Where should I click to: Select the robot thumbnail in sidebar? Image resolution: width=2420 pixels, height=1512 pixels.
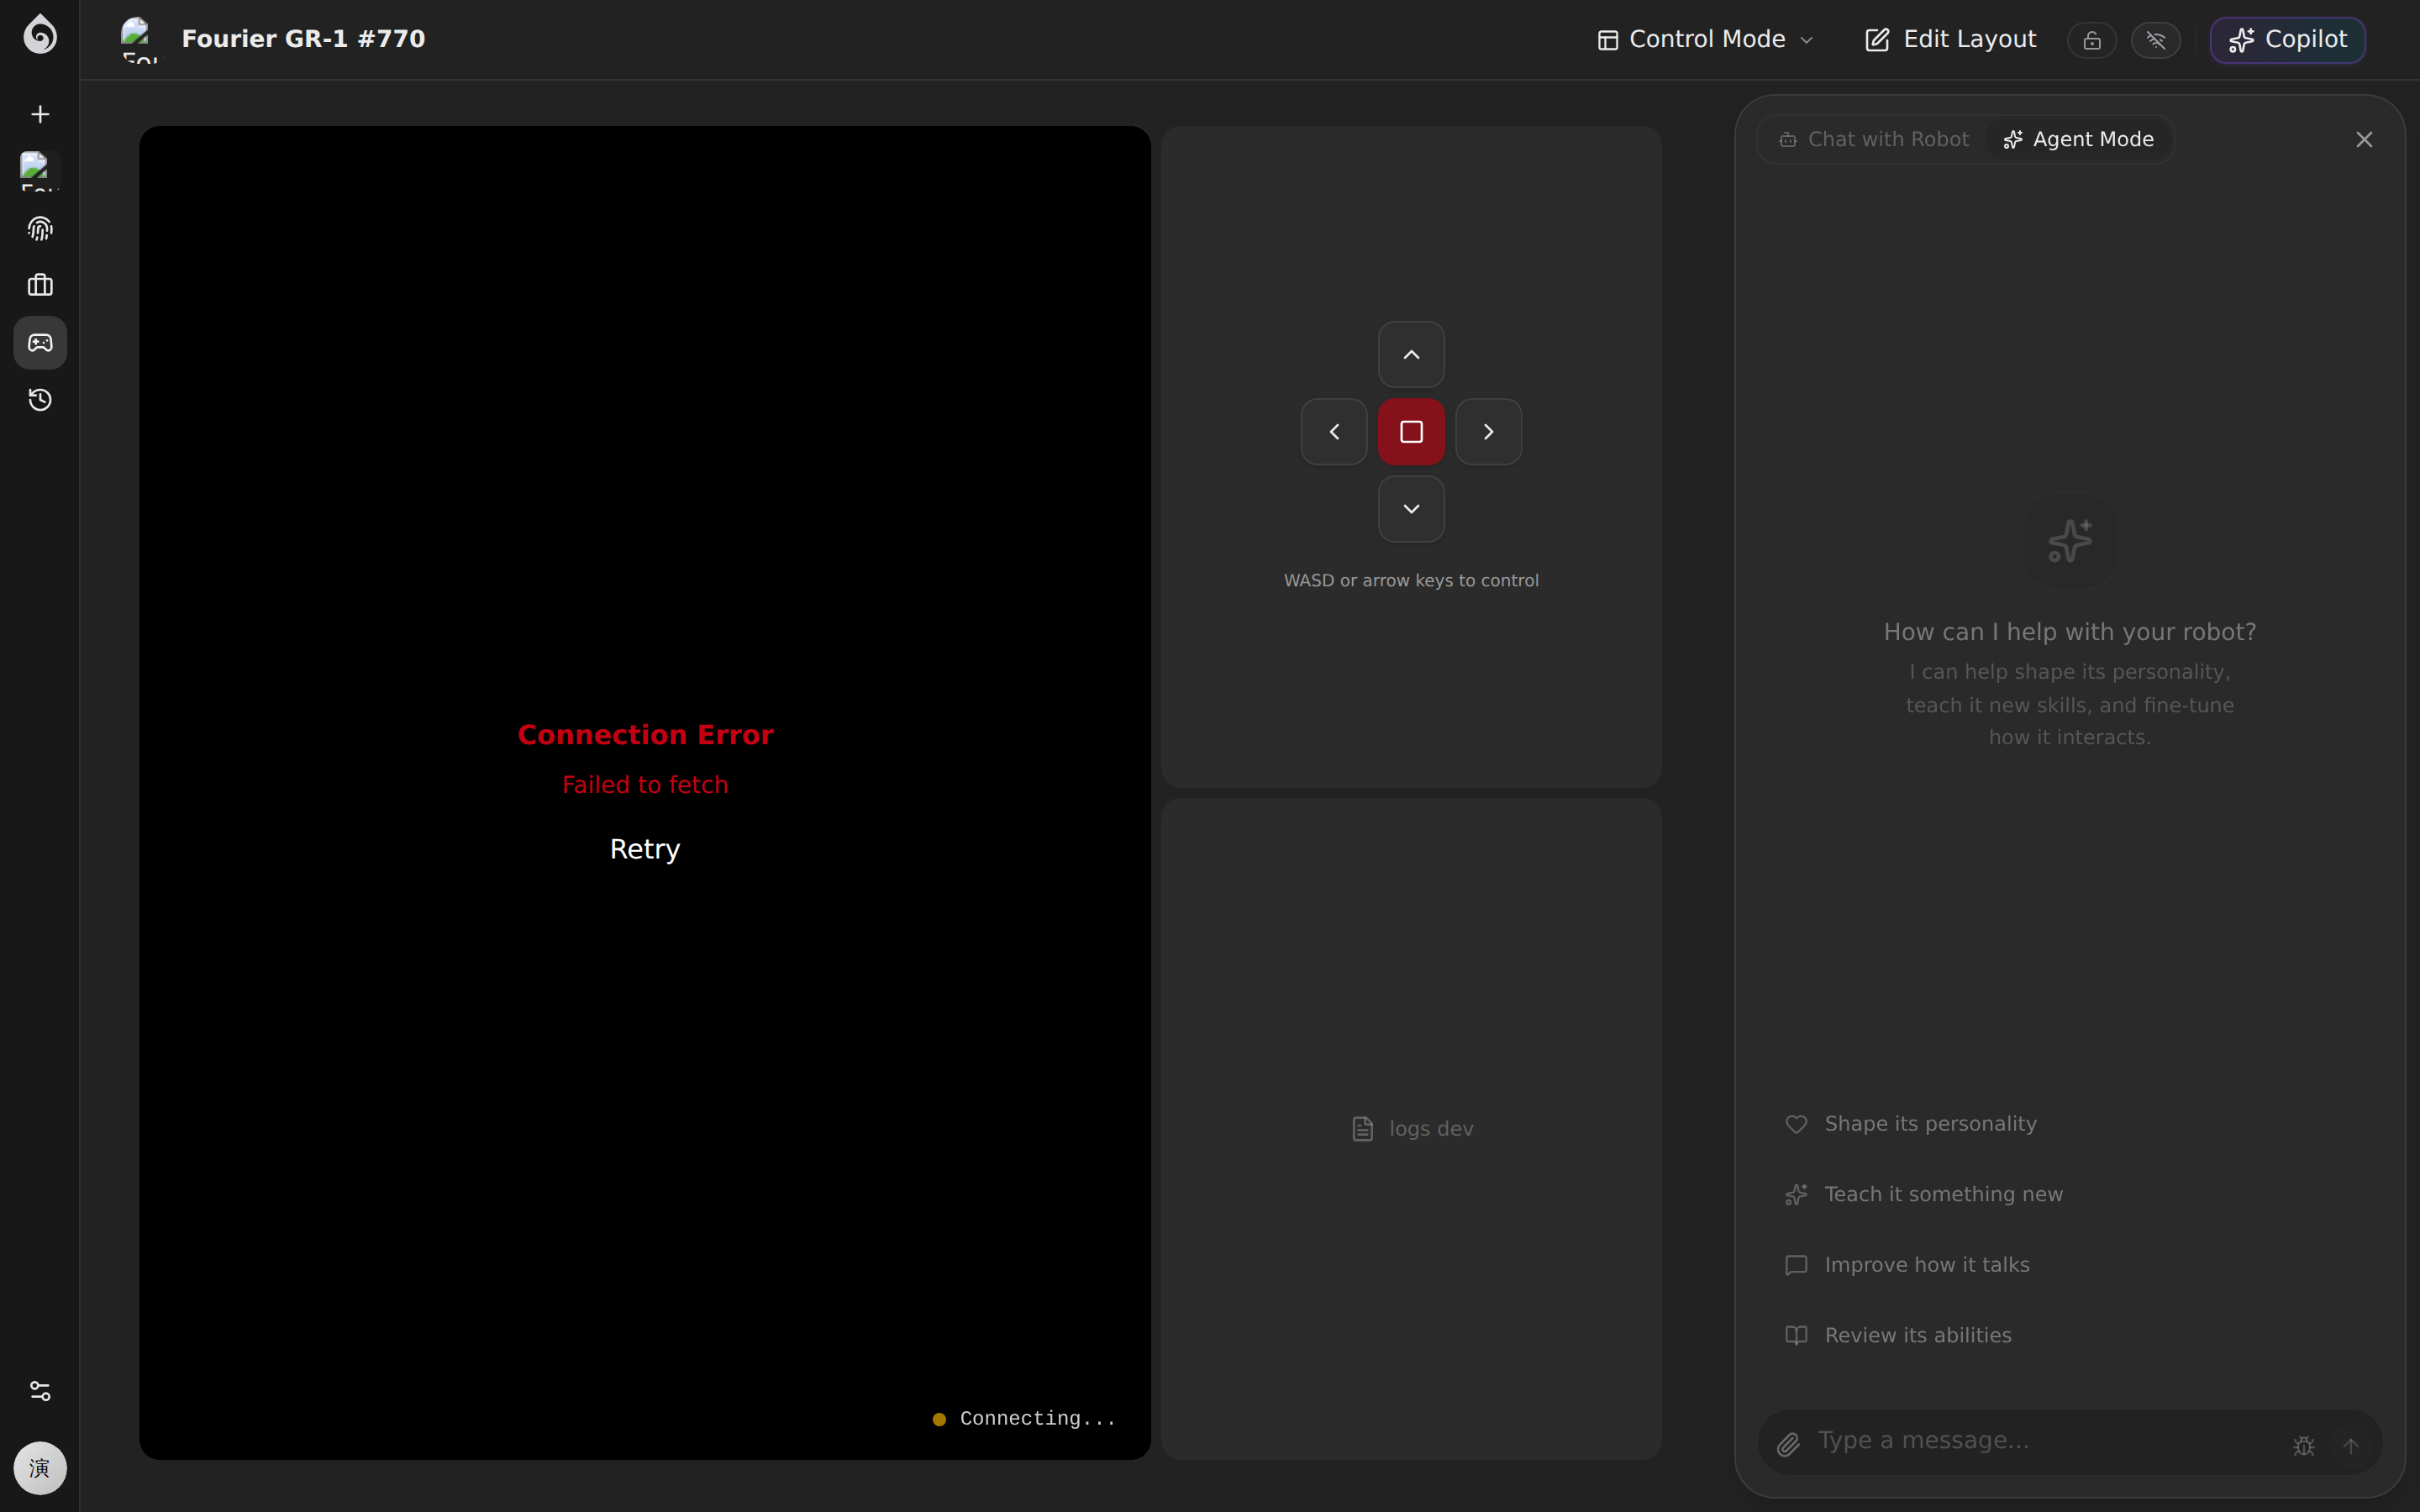point(40,171)
